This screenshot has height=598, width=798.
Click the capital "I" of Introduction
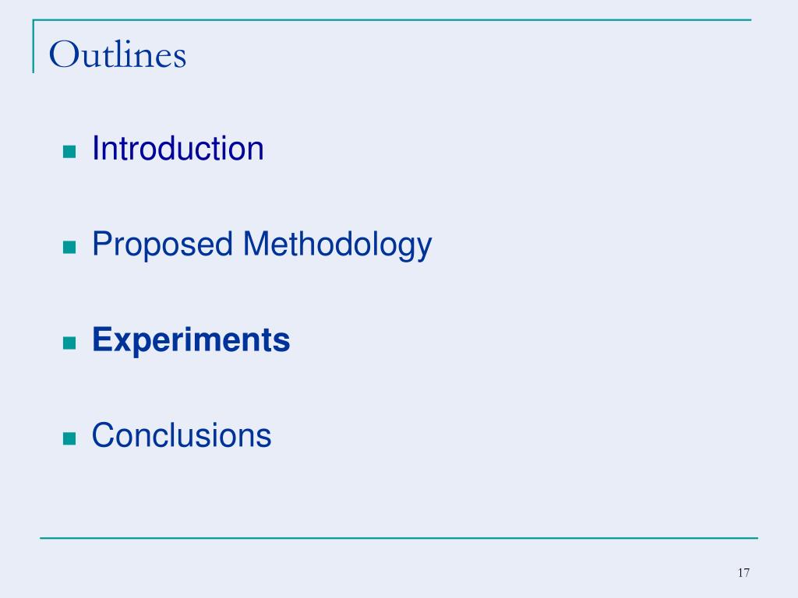point(95,148)
